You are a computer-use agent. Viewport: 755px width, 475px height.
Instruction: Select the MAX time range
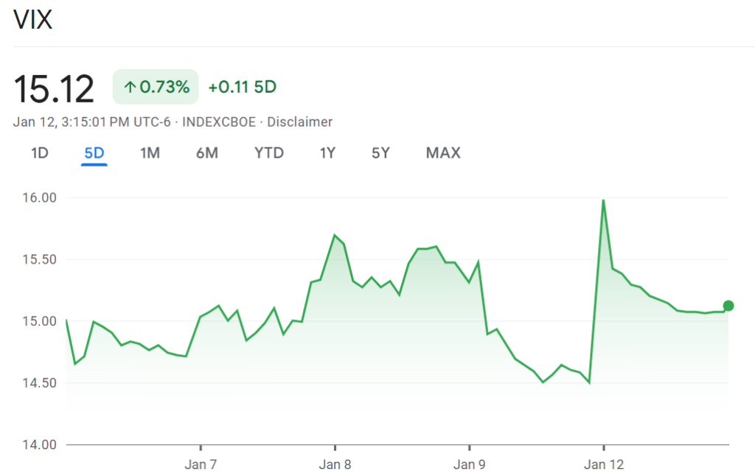[442, 152]
